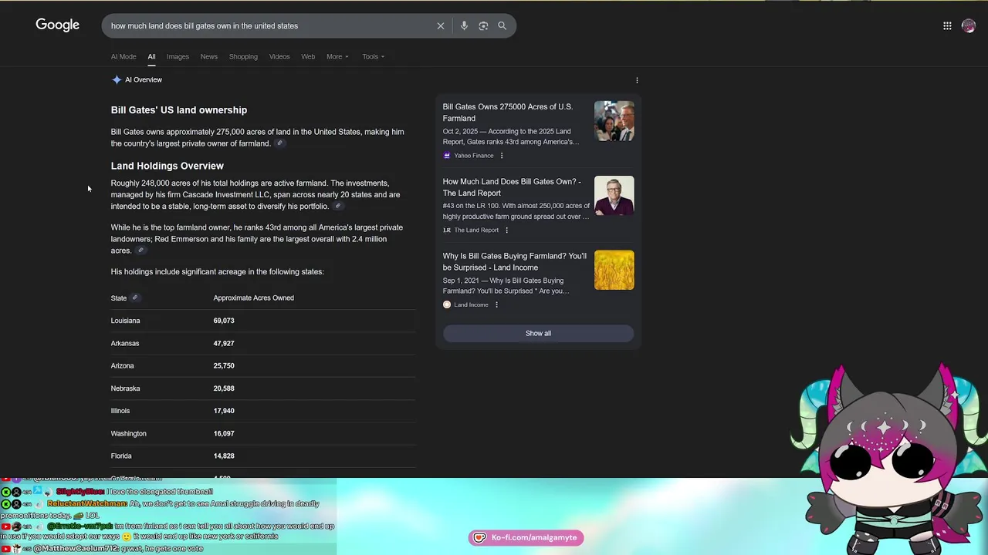Select the All results tab
The width and height of the screenshot is (988, 555).
point(151,56)
